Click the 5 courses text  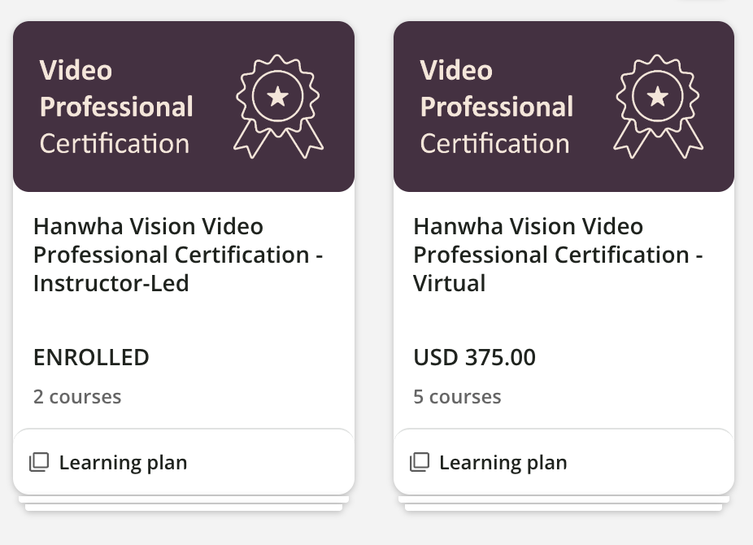457,397
